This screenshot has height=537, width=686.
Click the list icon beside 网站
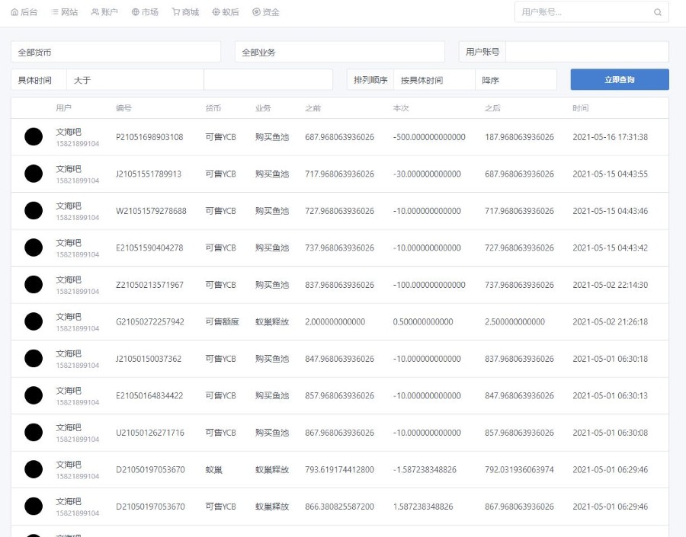(55, 12)
